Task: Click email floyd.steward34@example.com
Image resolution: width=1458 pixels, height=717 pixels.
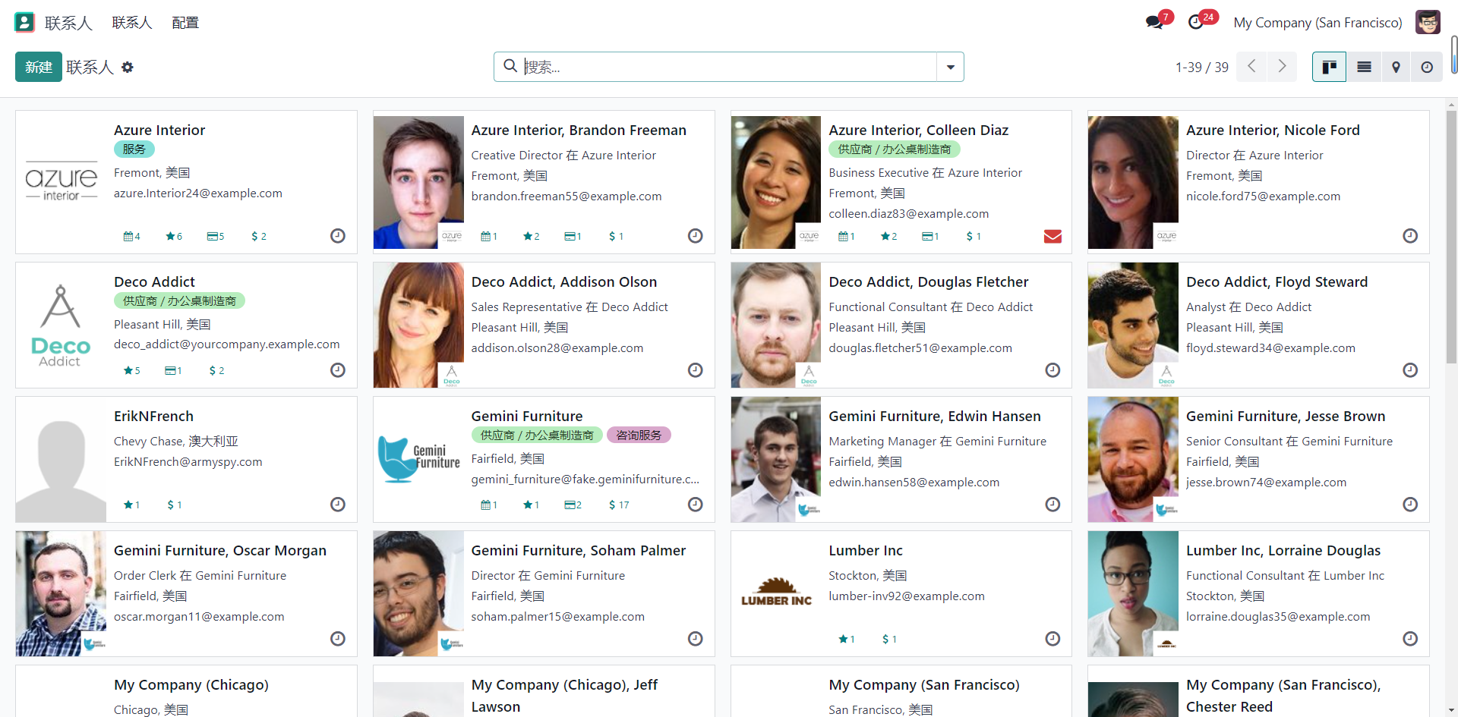Action: click(1270, 348)
